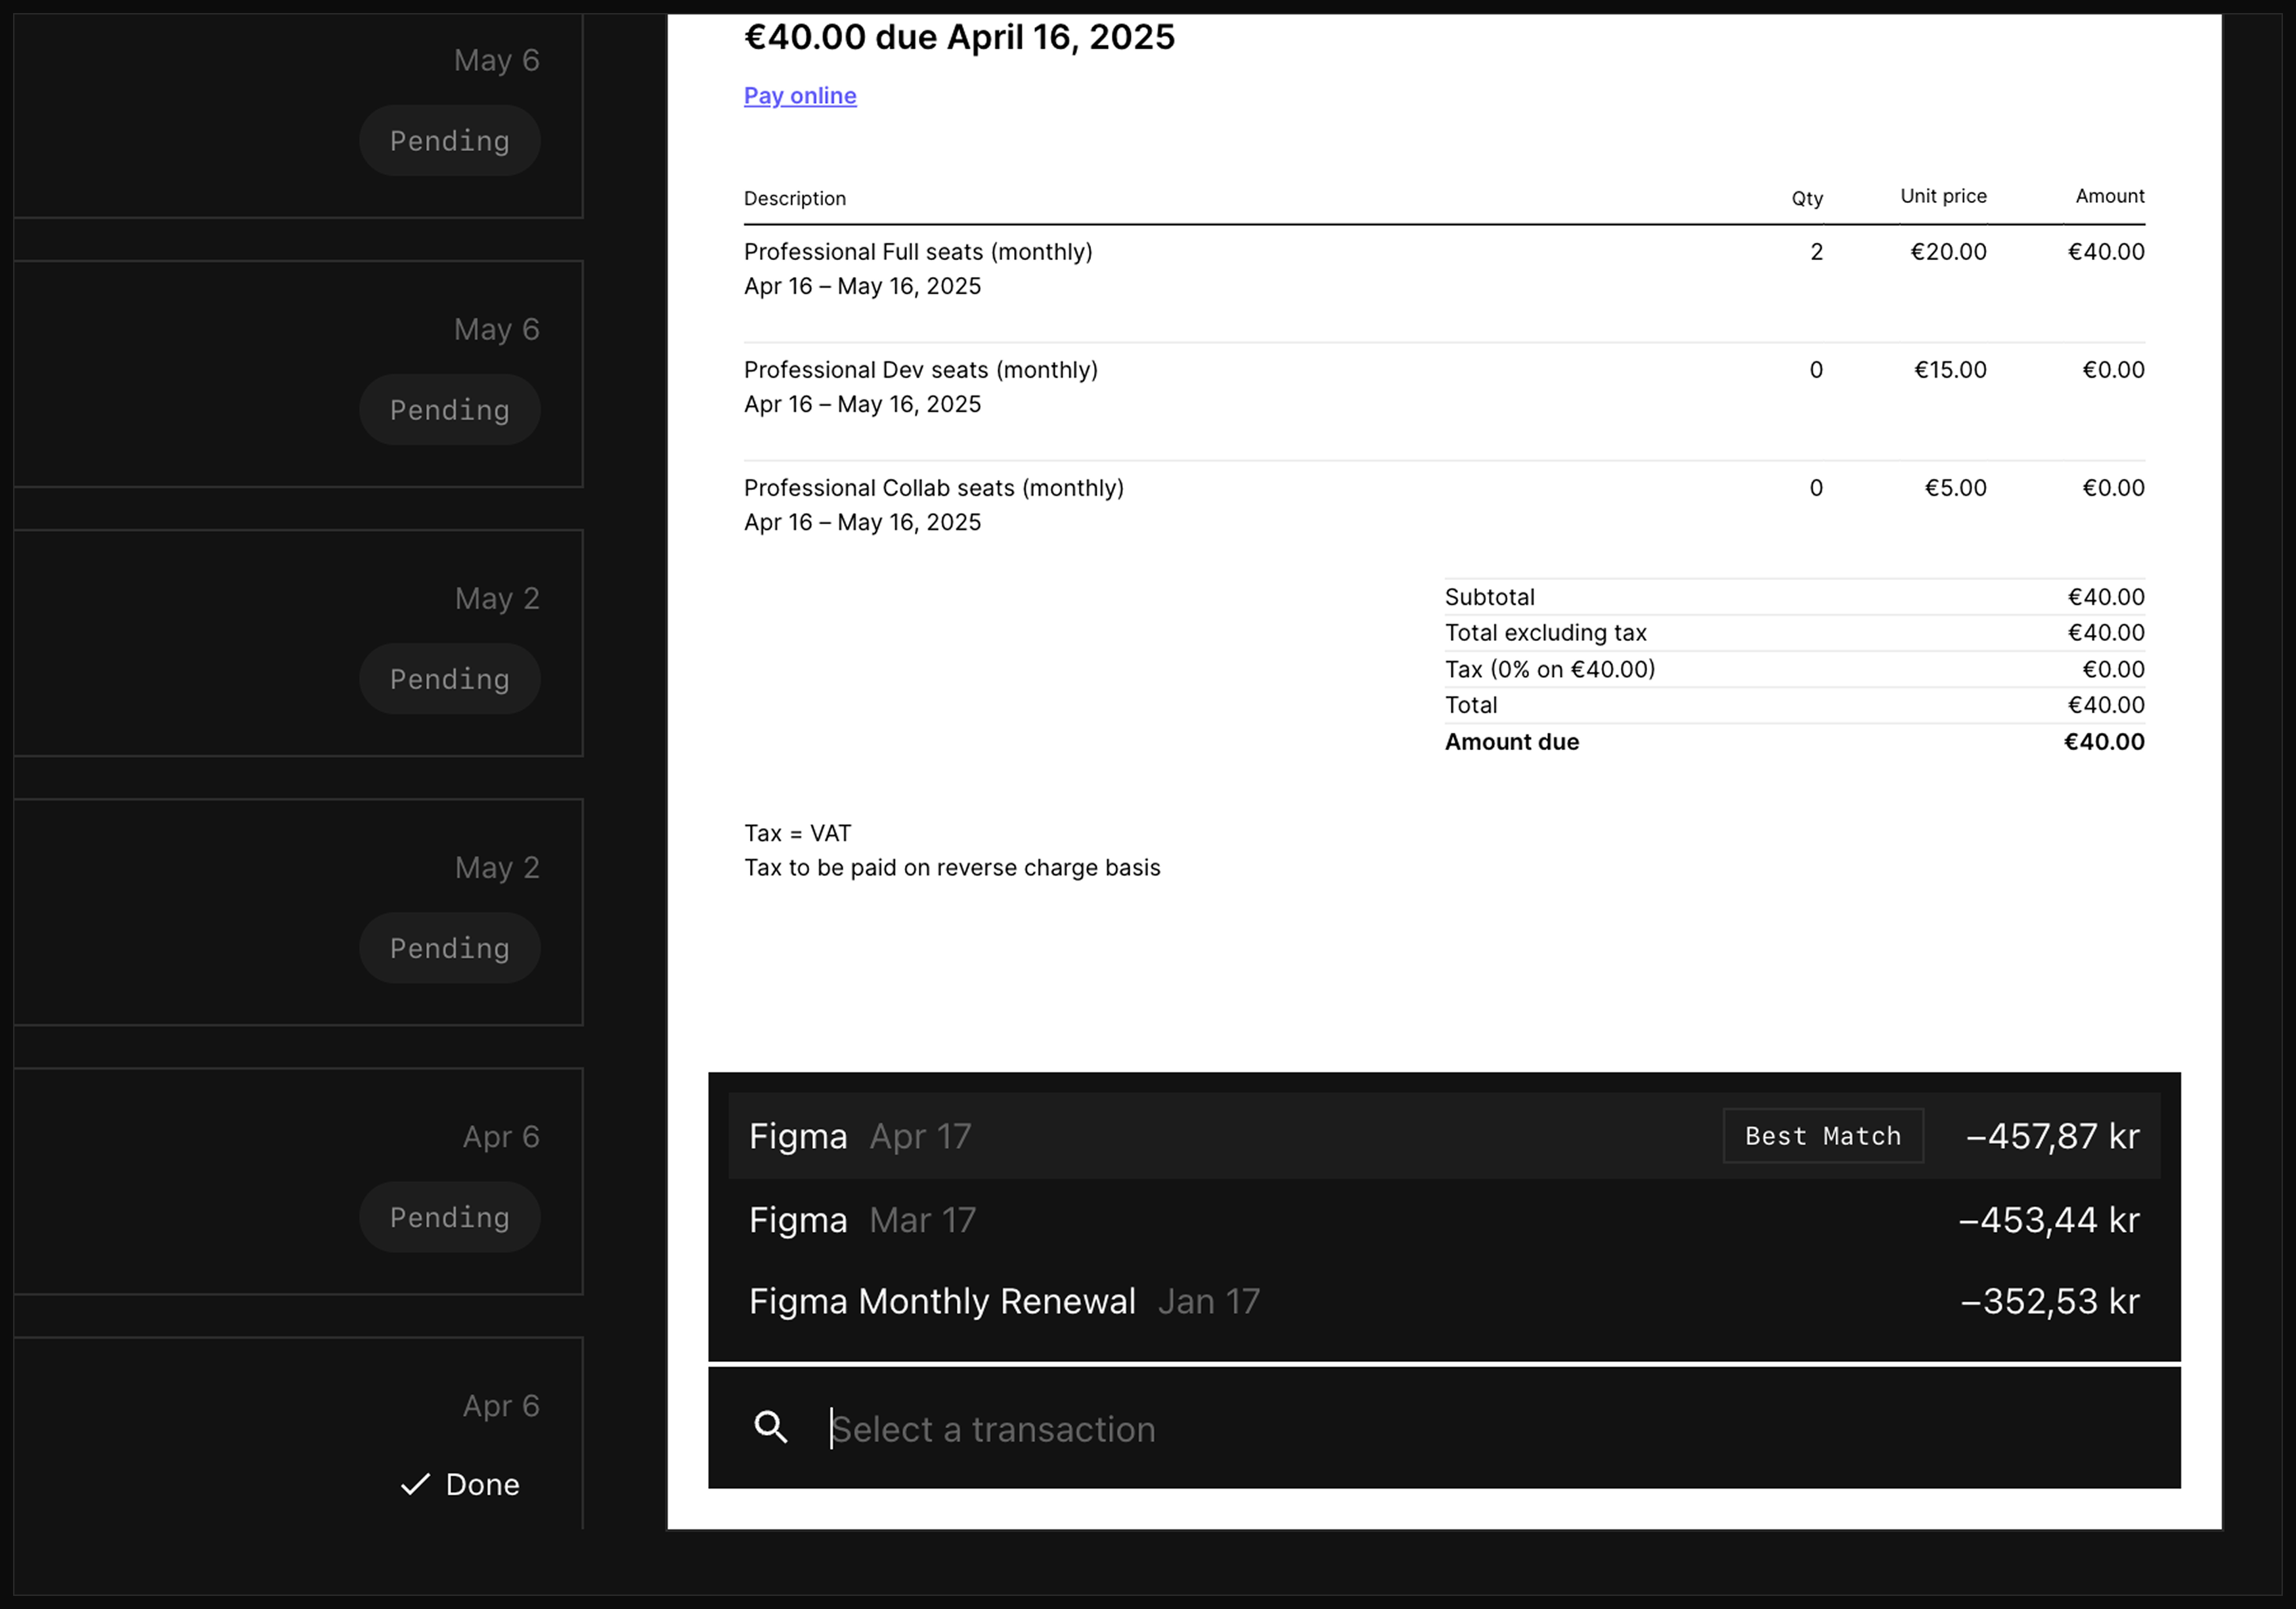Click the Pending badge on Apr 6 item

450,1217
